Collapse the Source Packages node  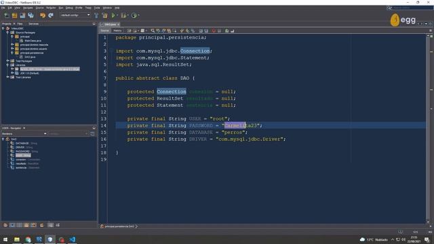(x=7, y=33)
